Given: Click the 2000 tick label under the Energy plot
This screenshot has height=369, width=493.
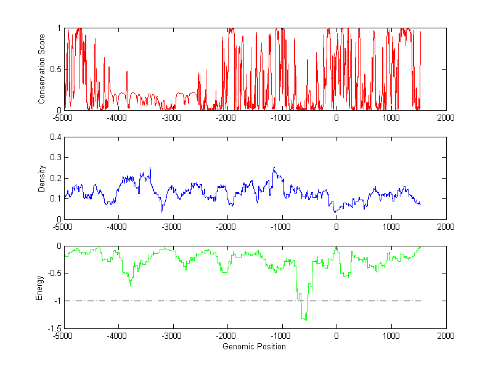Looking at the screenshot, I should pos(446,336).
